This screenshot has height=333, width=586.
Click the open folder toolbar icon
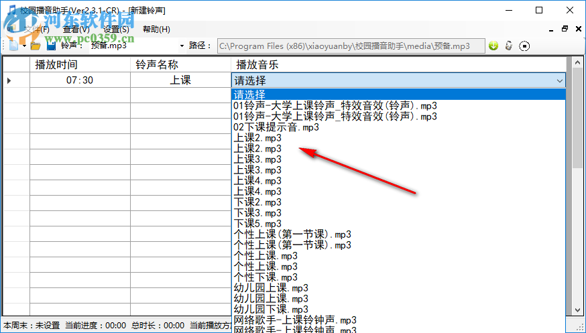click(36, 46)
